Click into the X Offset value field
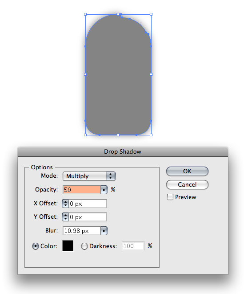This screenshot has height=294, width=244. tap(88, 204)
